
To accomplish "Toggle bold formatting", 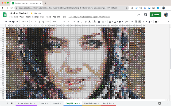I will [78, 22].
